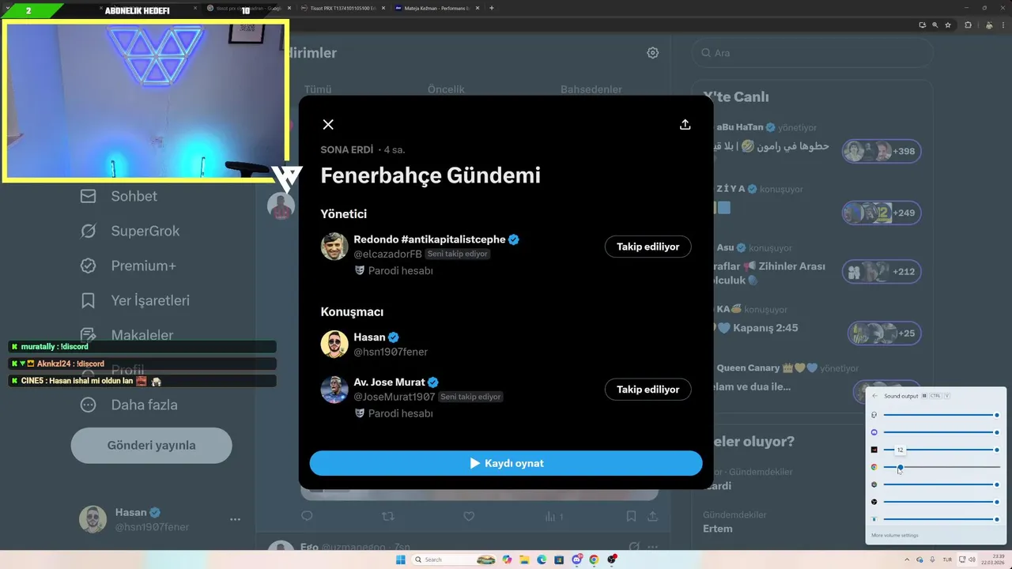Switch to Tissot PRX browser tab
Image resolution: width=1012 pixels, height=569 pixels.
tap(342, 8)
